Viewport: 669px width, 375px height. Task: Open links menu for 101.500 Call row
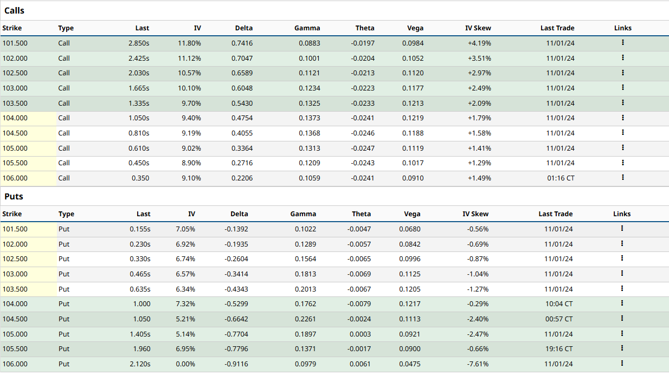pos(623,42)
